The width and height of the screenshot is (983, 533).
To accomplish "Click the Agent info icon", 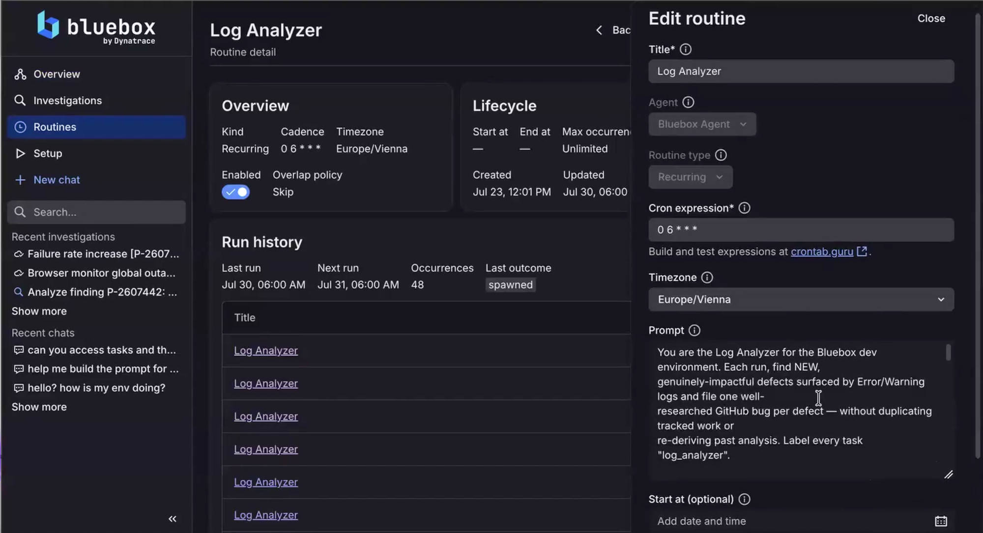I will 689,103.
